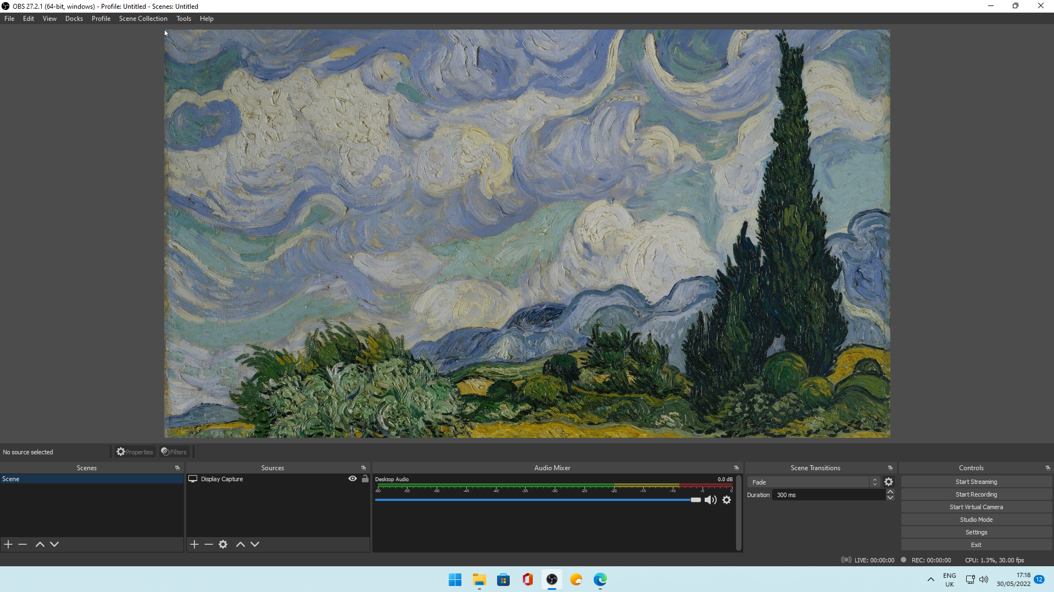Open File Explorer from taskbar

[479, 580]
